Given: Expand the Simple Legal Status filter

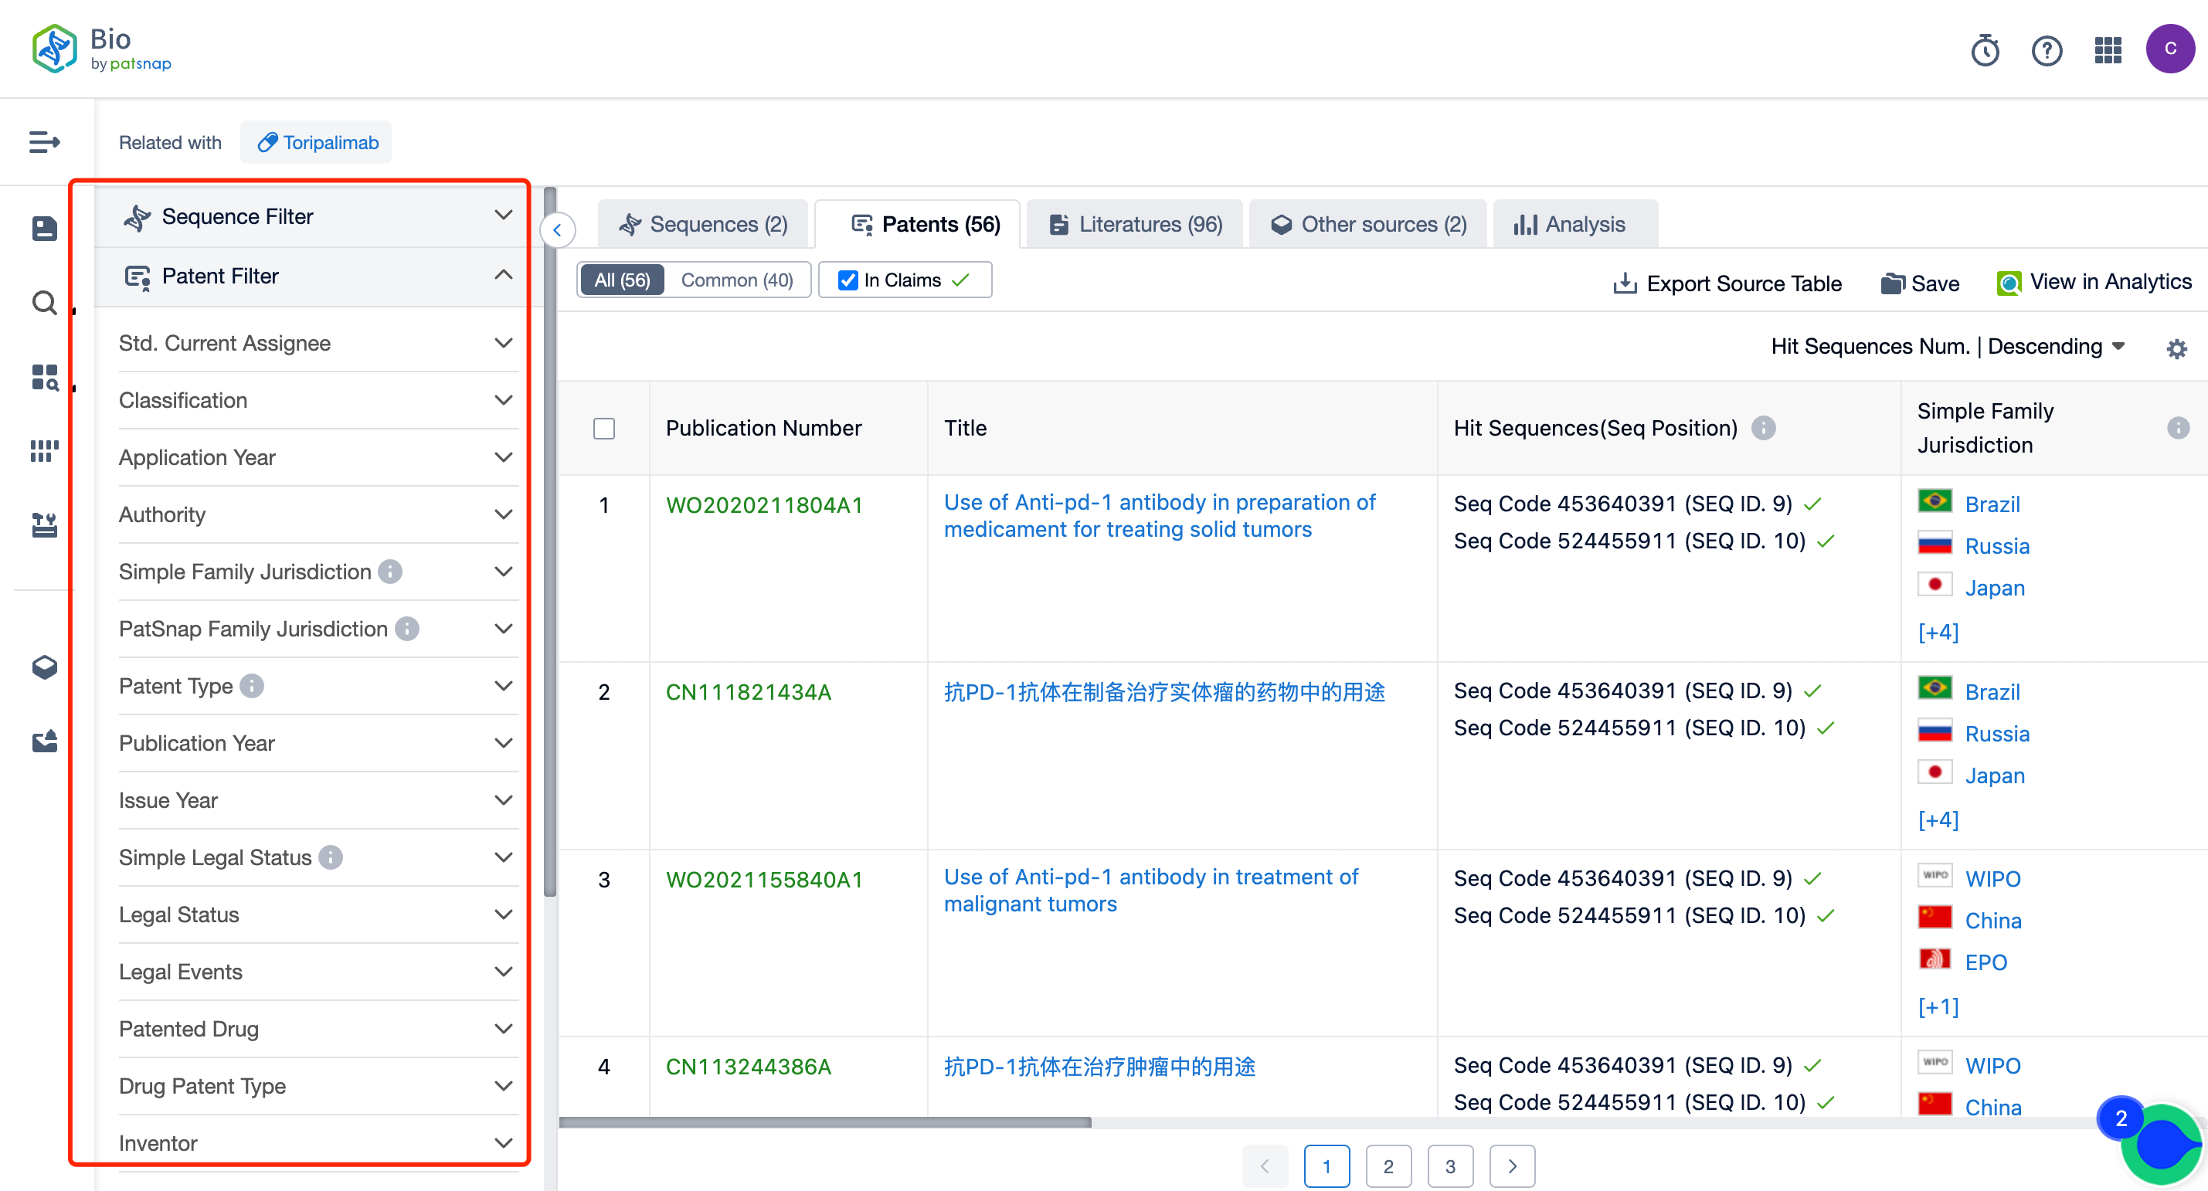Looking at the screenshot, I should point(314,857).
